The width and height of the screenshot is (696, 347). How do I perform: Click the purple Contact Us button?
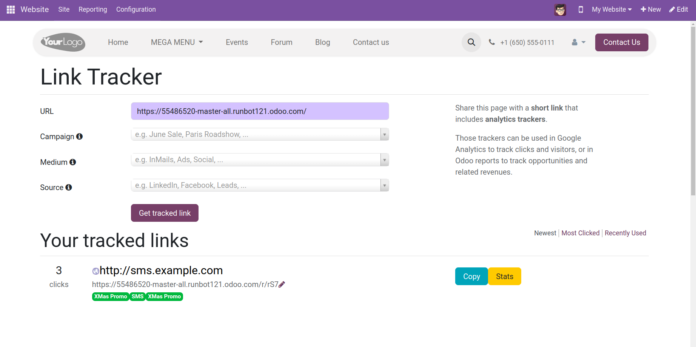pyautogui.click(x=622, y=42)
